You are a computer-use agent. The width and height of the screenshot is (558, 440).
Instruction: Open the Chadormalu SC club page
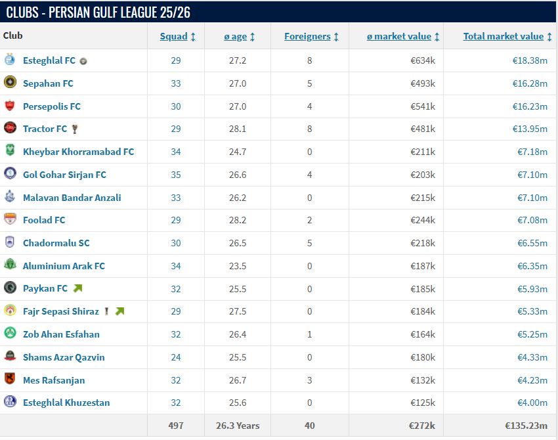pyautogui.click(x=56, y=243)
